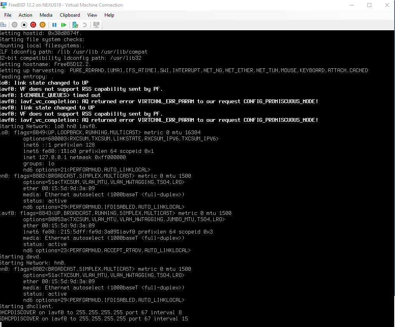Open the View menu dropdown

[92, 15]
